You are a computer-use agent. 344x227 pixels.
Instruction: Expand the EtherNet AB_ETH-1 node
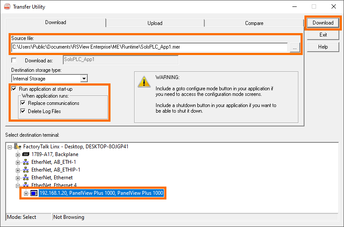coord(18,163)
